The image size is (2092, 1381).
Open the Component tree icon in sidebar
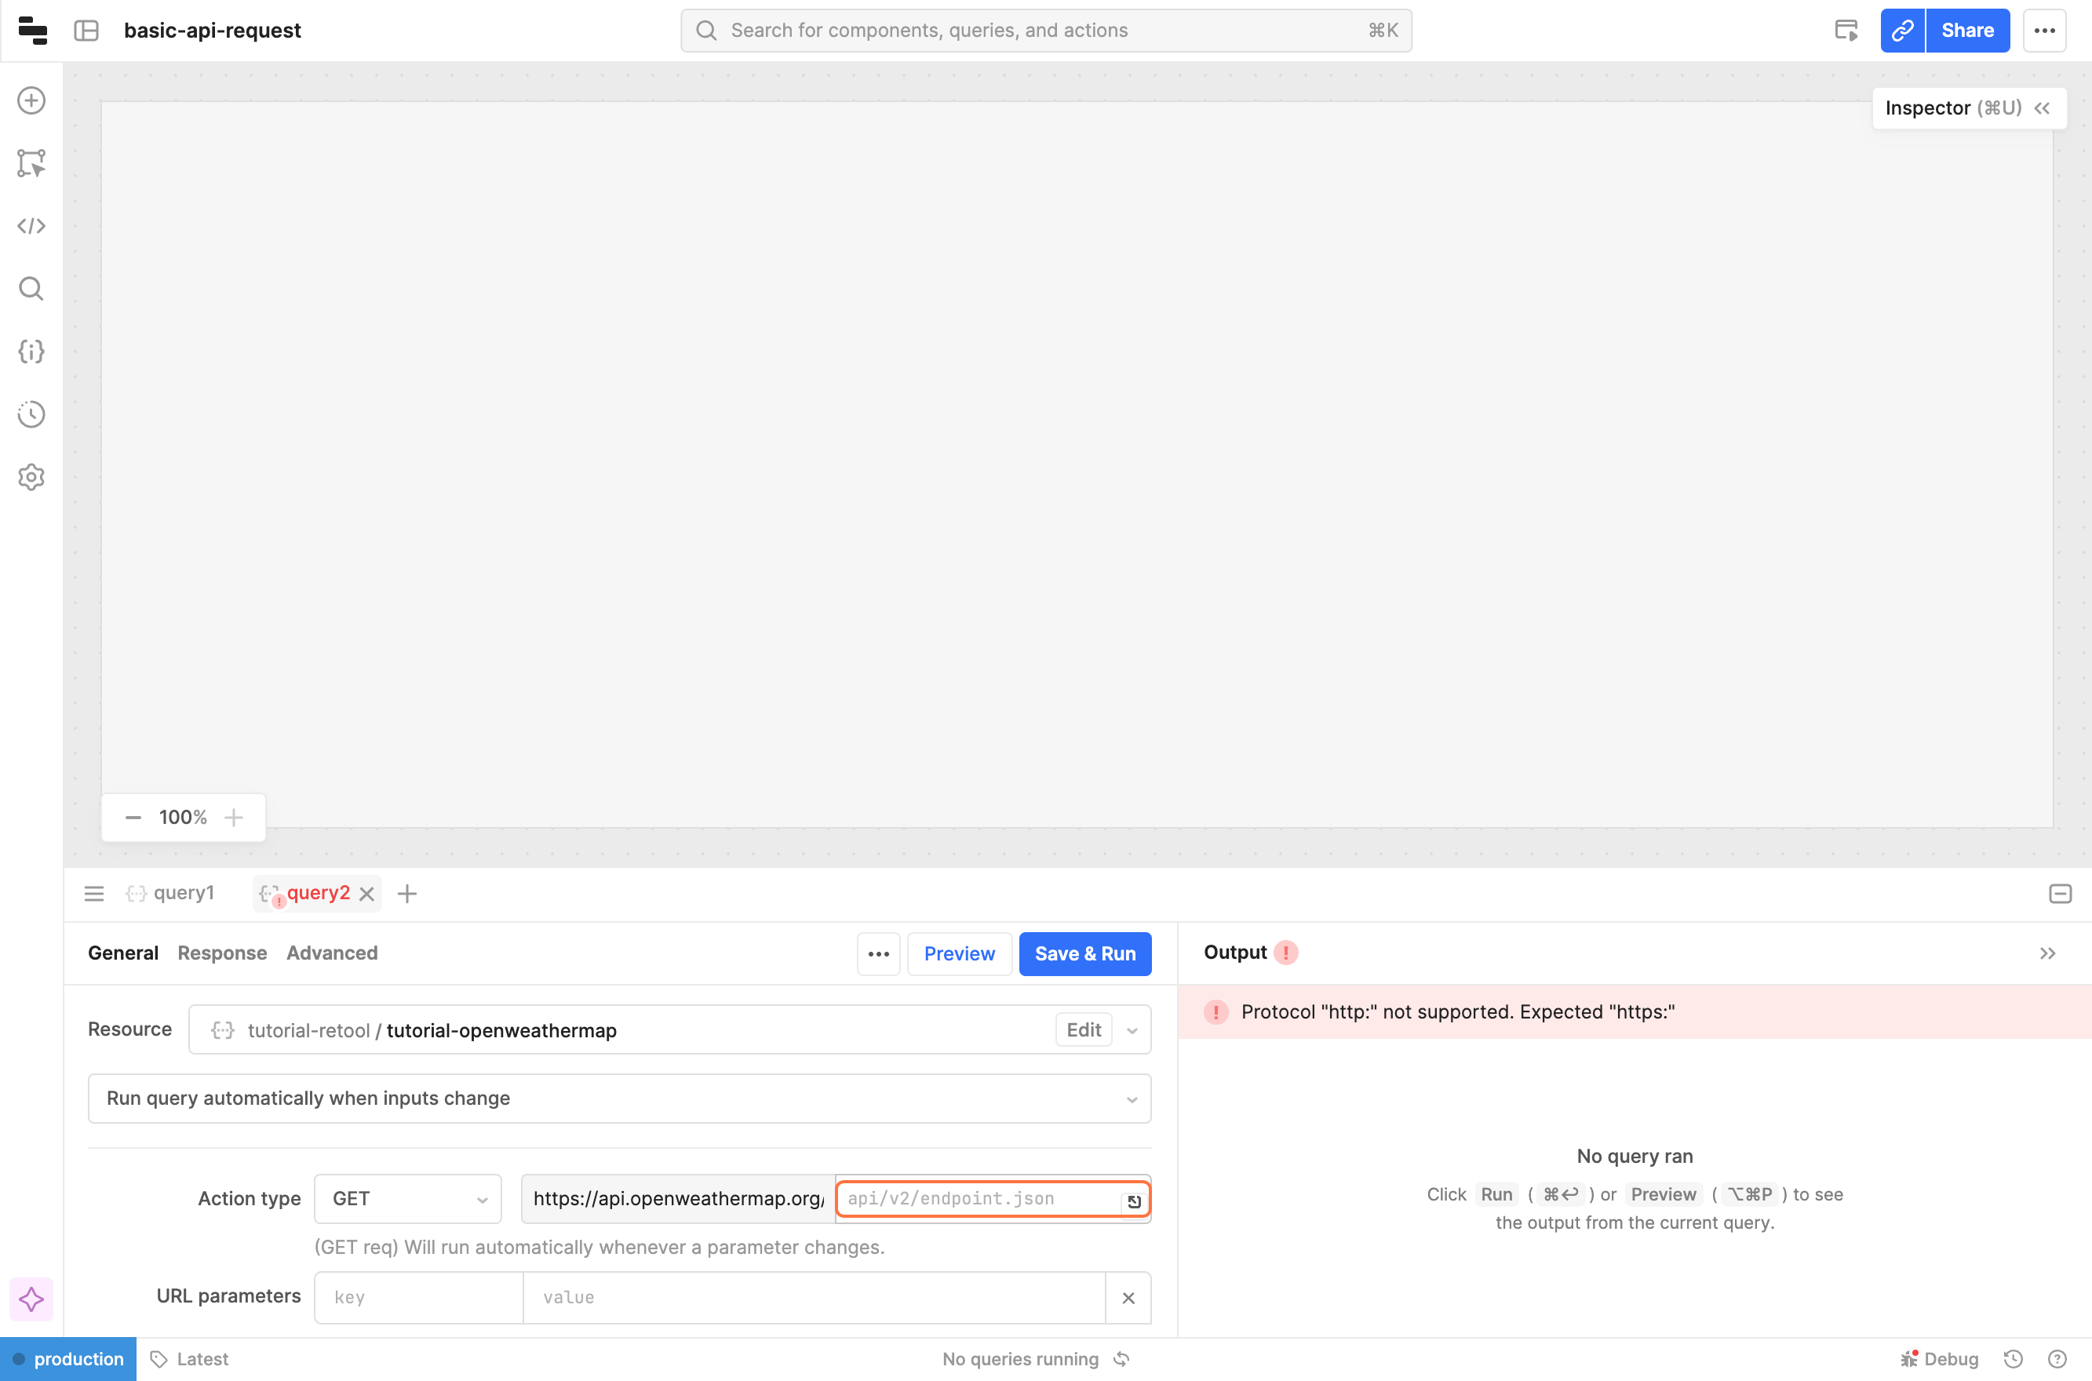coord(31,163)
